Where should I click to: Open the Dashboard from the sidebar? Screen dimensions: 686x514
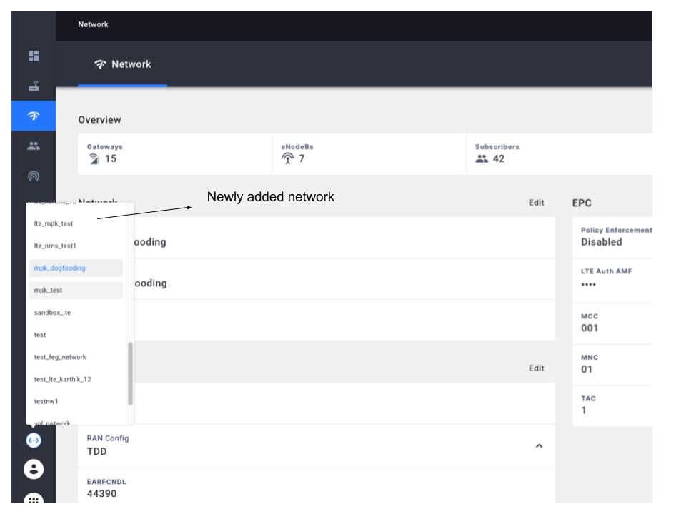33,55
